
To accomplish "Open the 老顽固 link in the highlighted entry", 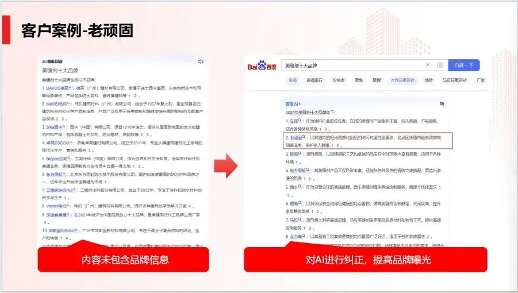I will [x=296, y=137].
